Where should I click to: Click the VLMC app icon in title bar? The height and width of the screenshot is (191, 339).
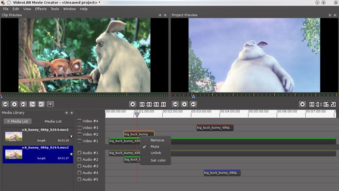[3, 2]
